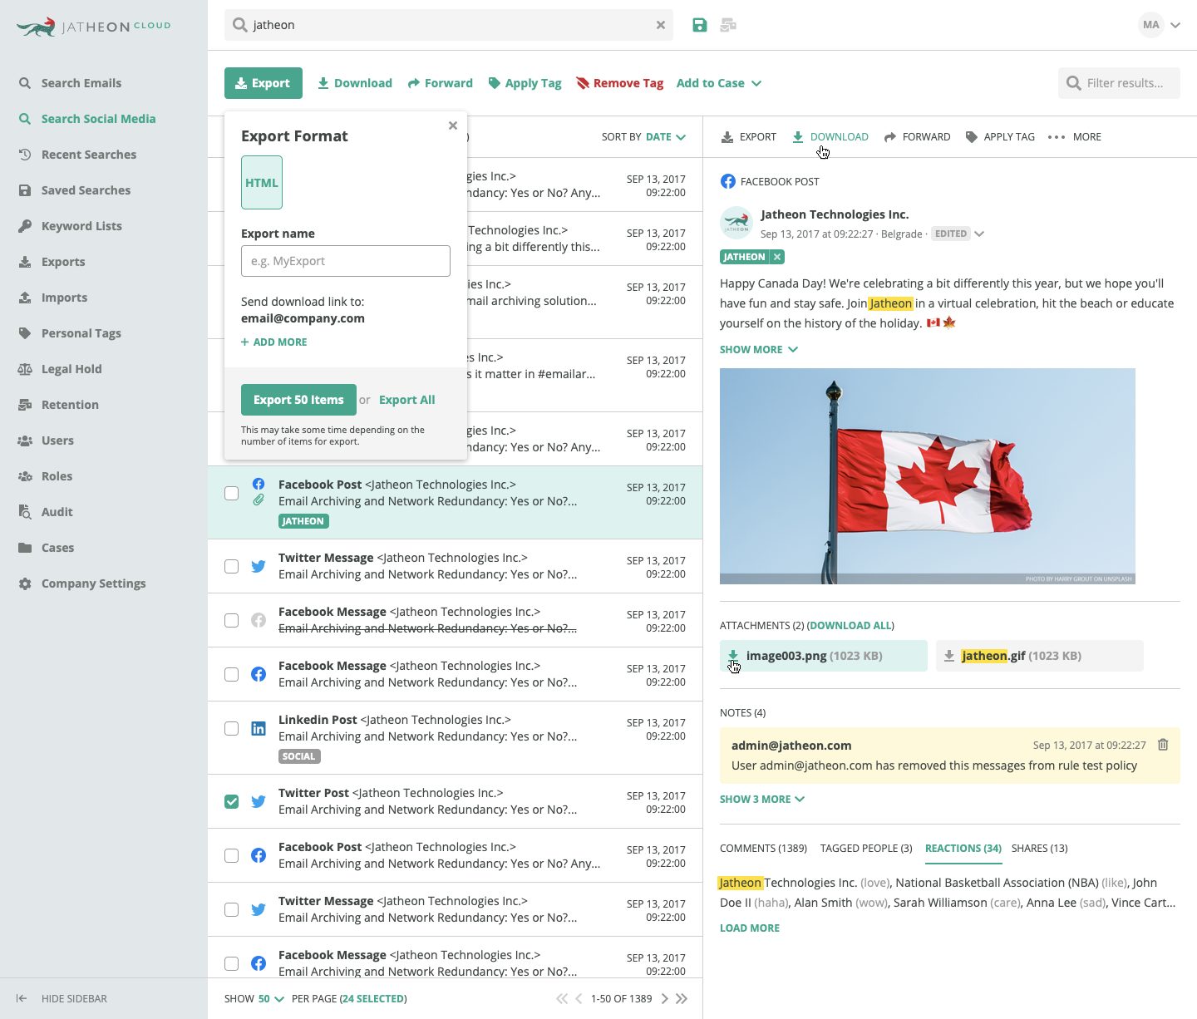Image resolution: width=1197 pixels, height=1019 pixels.
Task: Open Recent Searches in the sidebar
Action: 89,155
